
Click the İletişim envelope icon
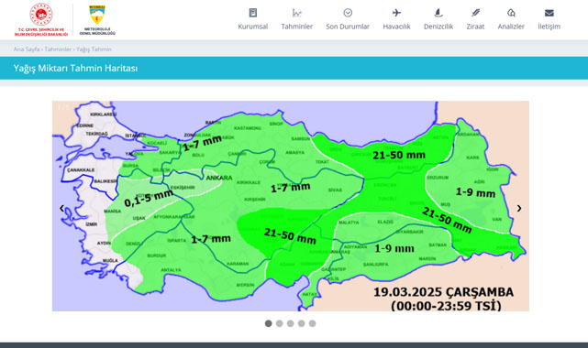[549, 13]
